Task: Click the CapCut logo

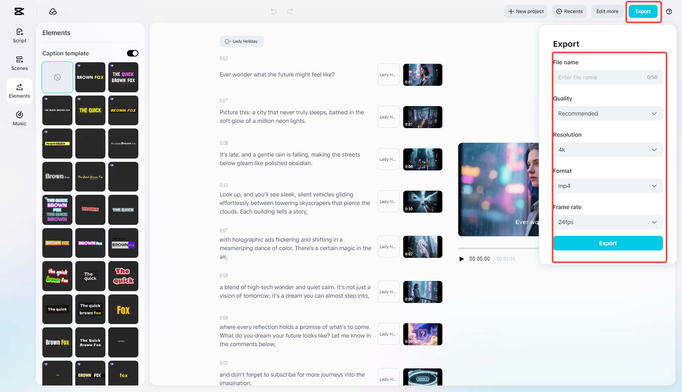Action: pos(19,11)
